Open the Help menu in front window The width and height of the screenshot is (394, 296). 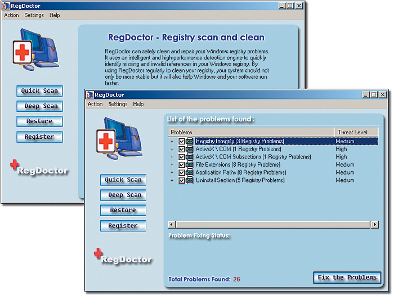138,104
